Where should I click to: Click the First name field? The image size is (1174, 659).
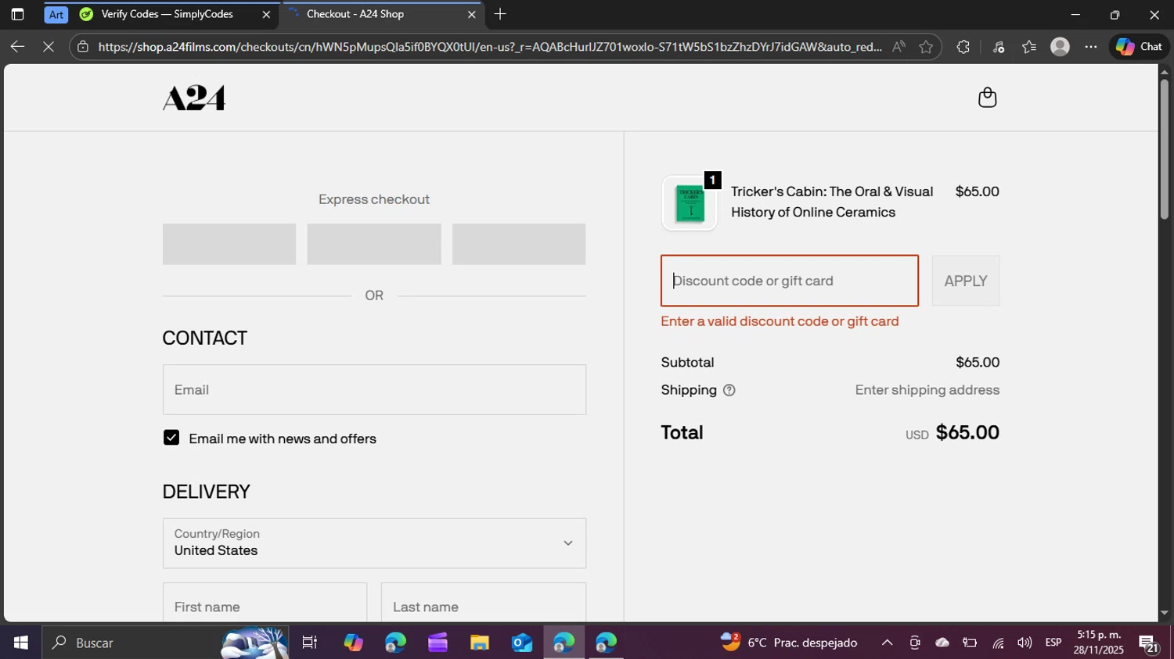pyautogui.click(x=265, y=603)
